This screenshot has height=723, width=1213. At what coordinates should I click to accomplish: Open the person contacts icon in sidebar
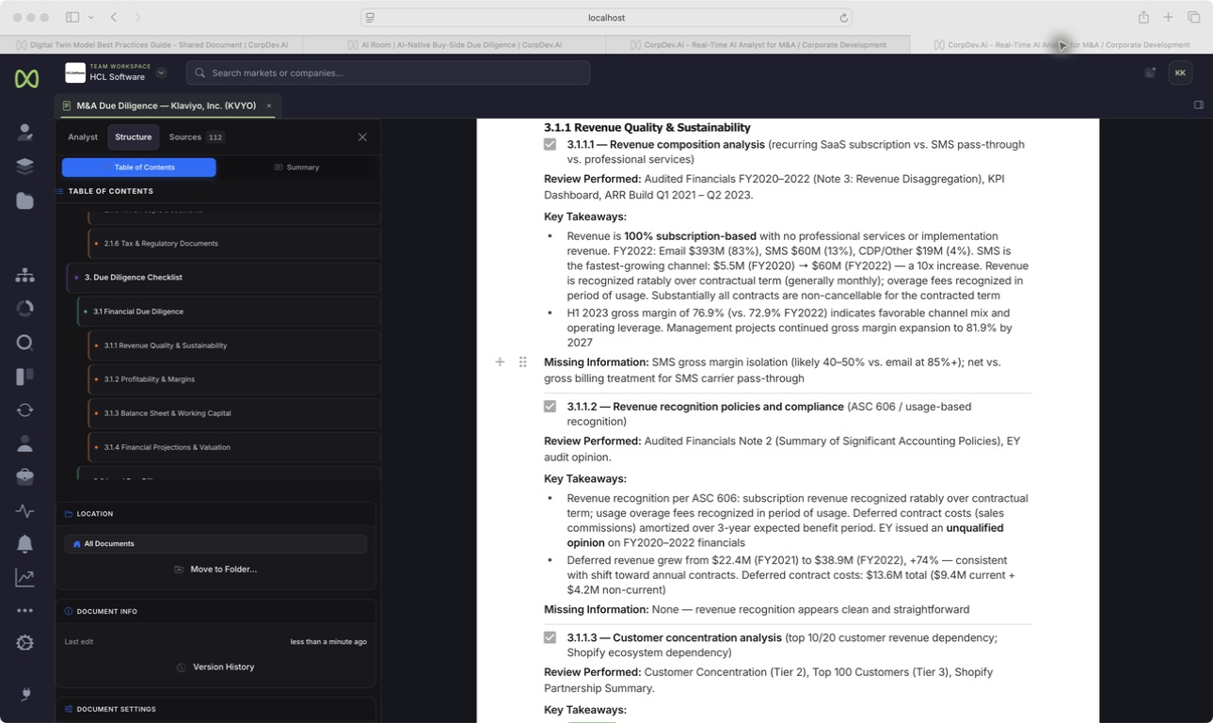(x=25, y=443)
